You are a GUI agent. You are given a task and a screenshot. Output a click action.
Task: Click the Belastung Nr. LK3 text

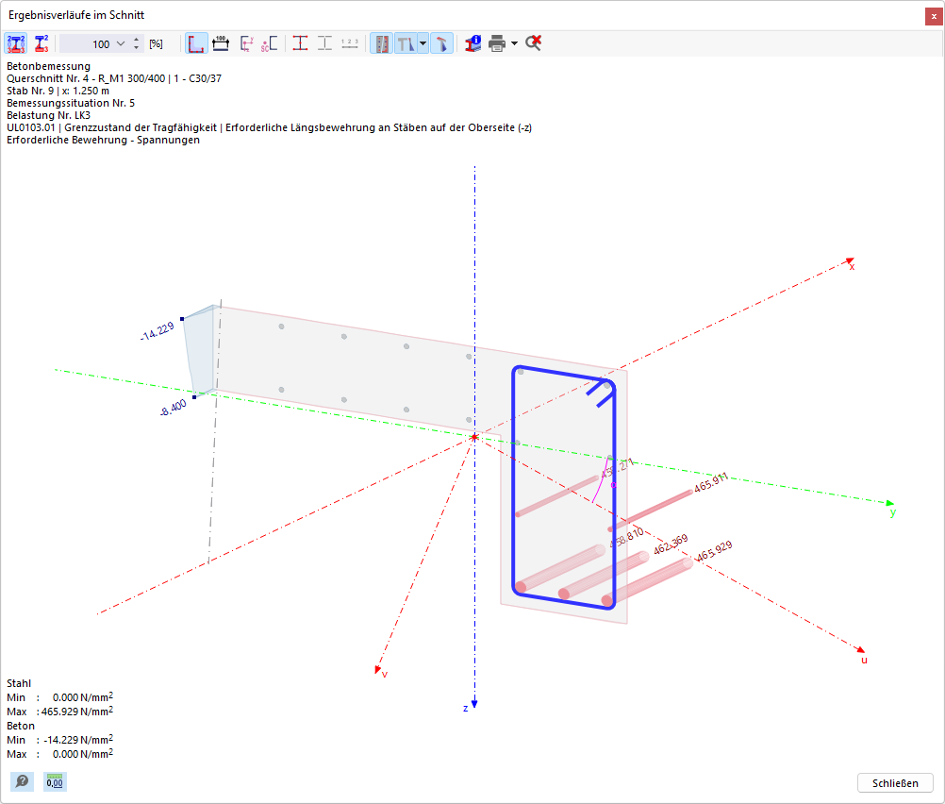(48, 115)
